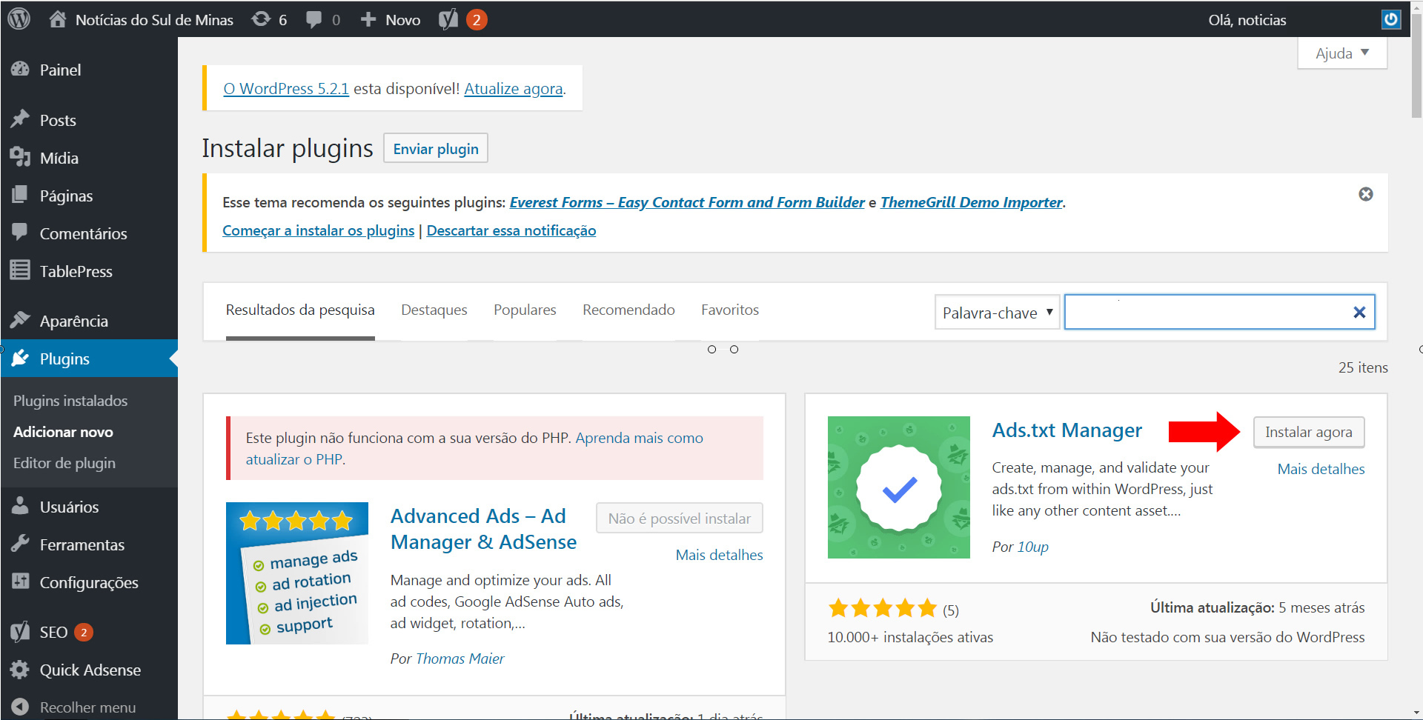Open Mais detalhes for Ads.txt Manager
This screenshot has width=1423, height=720.
[x=1321, y=469]
